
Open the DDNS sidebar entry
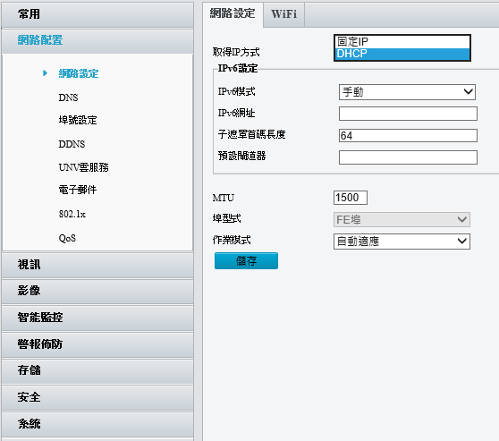(72, 144)
